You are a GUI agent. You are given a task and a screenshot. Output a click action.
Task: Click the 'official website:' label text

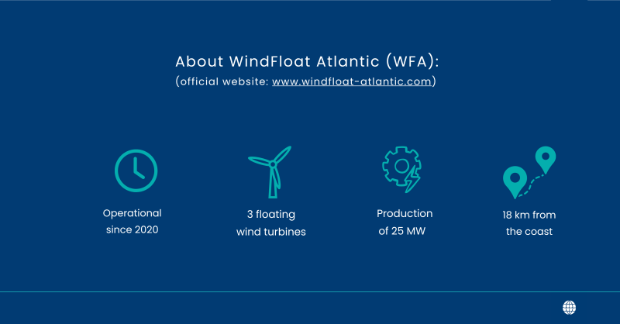coord(224,81)
